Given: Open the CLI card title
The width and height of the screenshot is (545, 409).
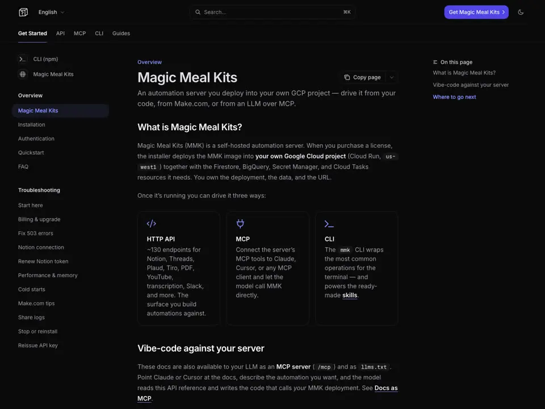Looking at the screenshot, I should point(329,239).
